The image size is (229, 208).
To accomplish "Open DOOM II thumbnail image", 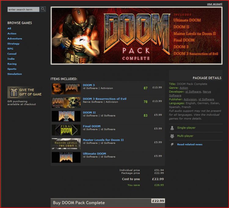I will 66,116.
